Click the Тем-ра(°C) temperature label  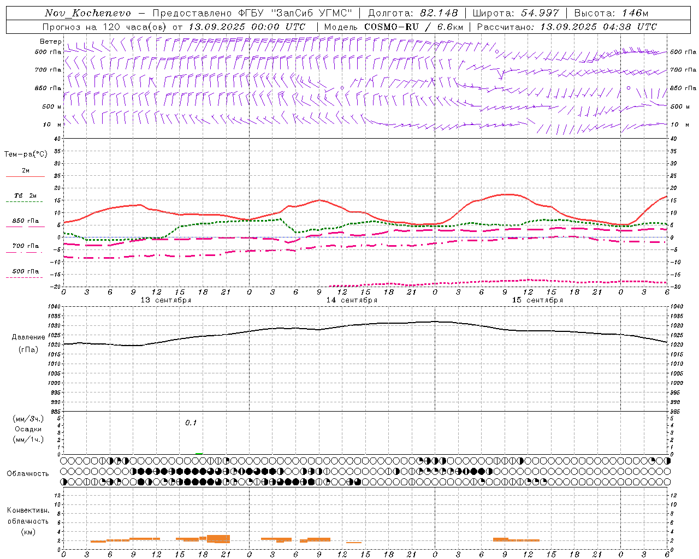[x=26, y=154]
